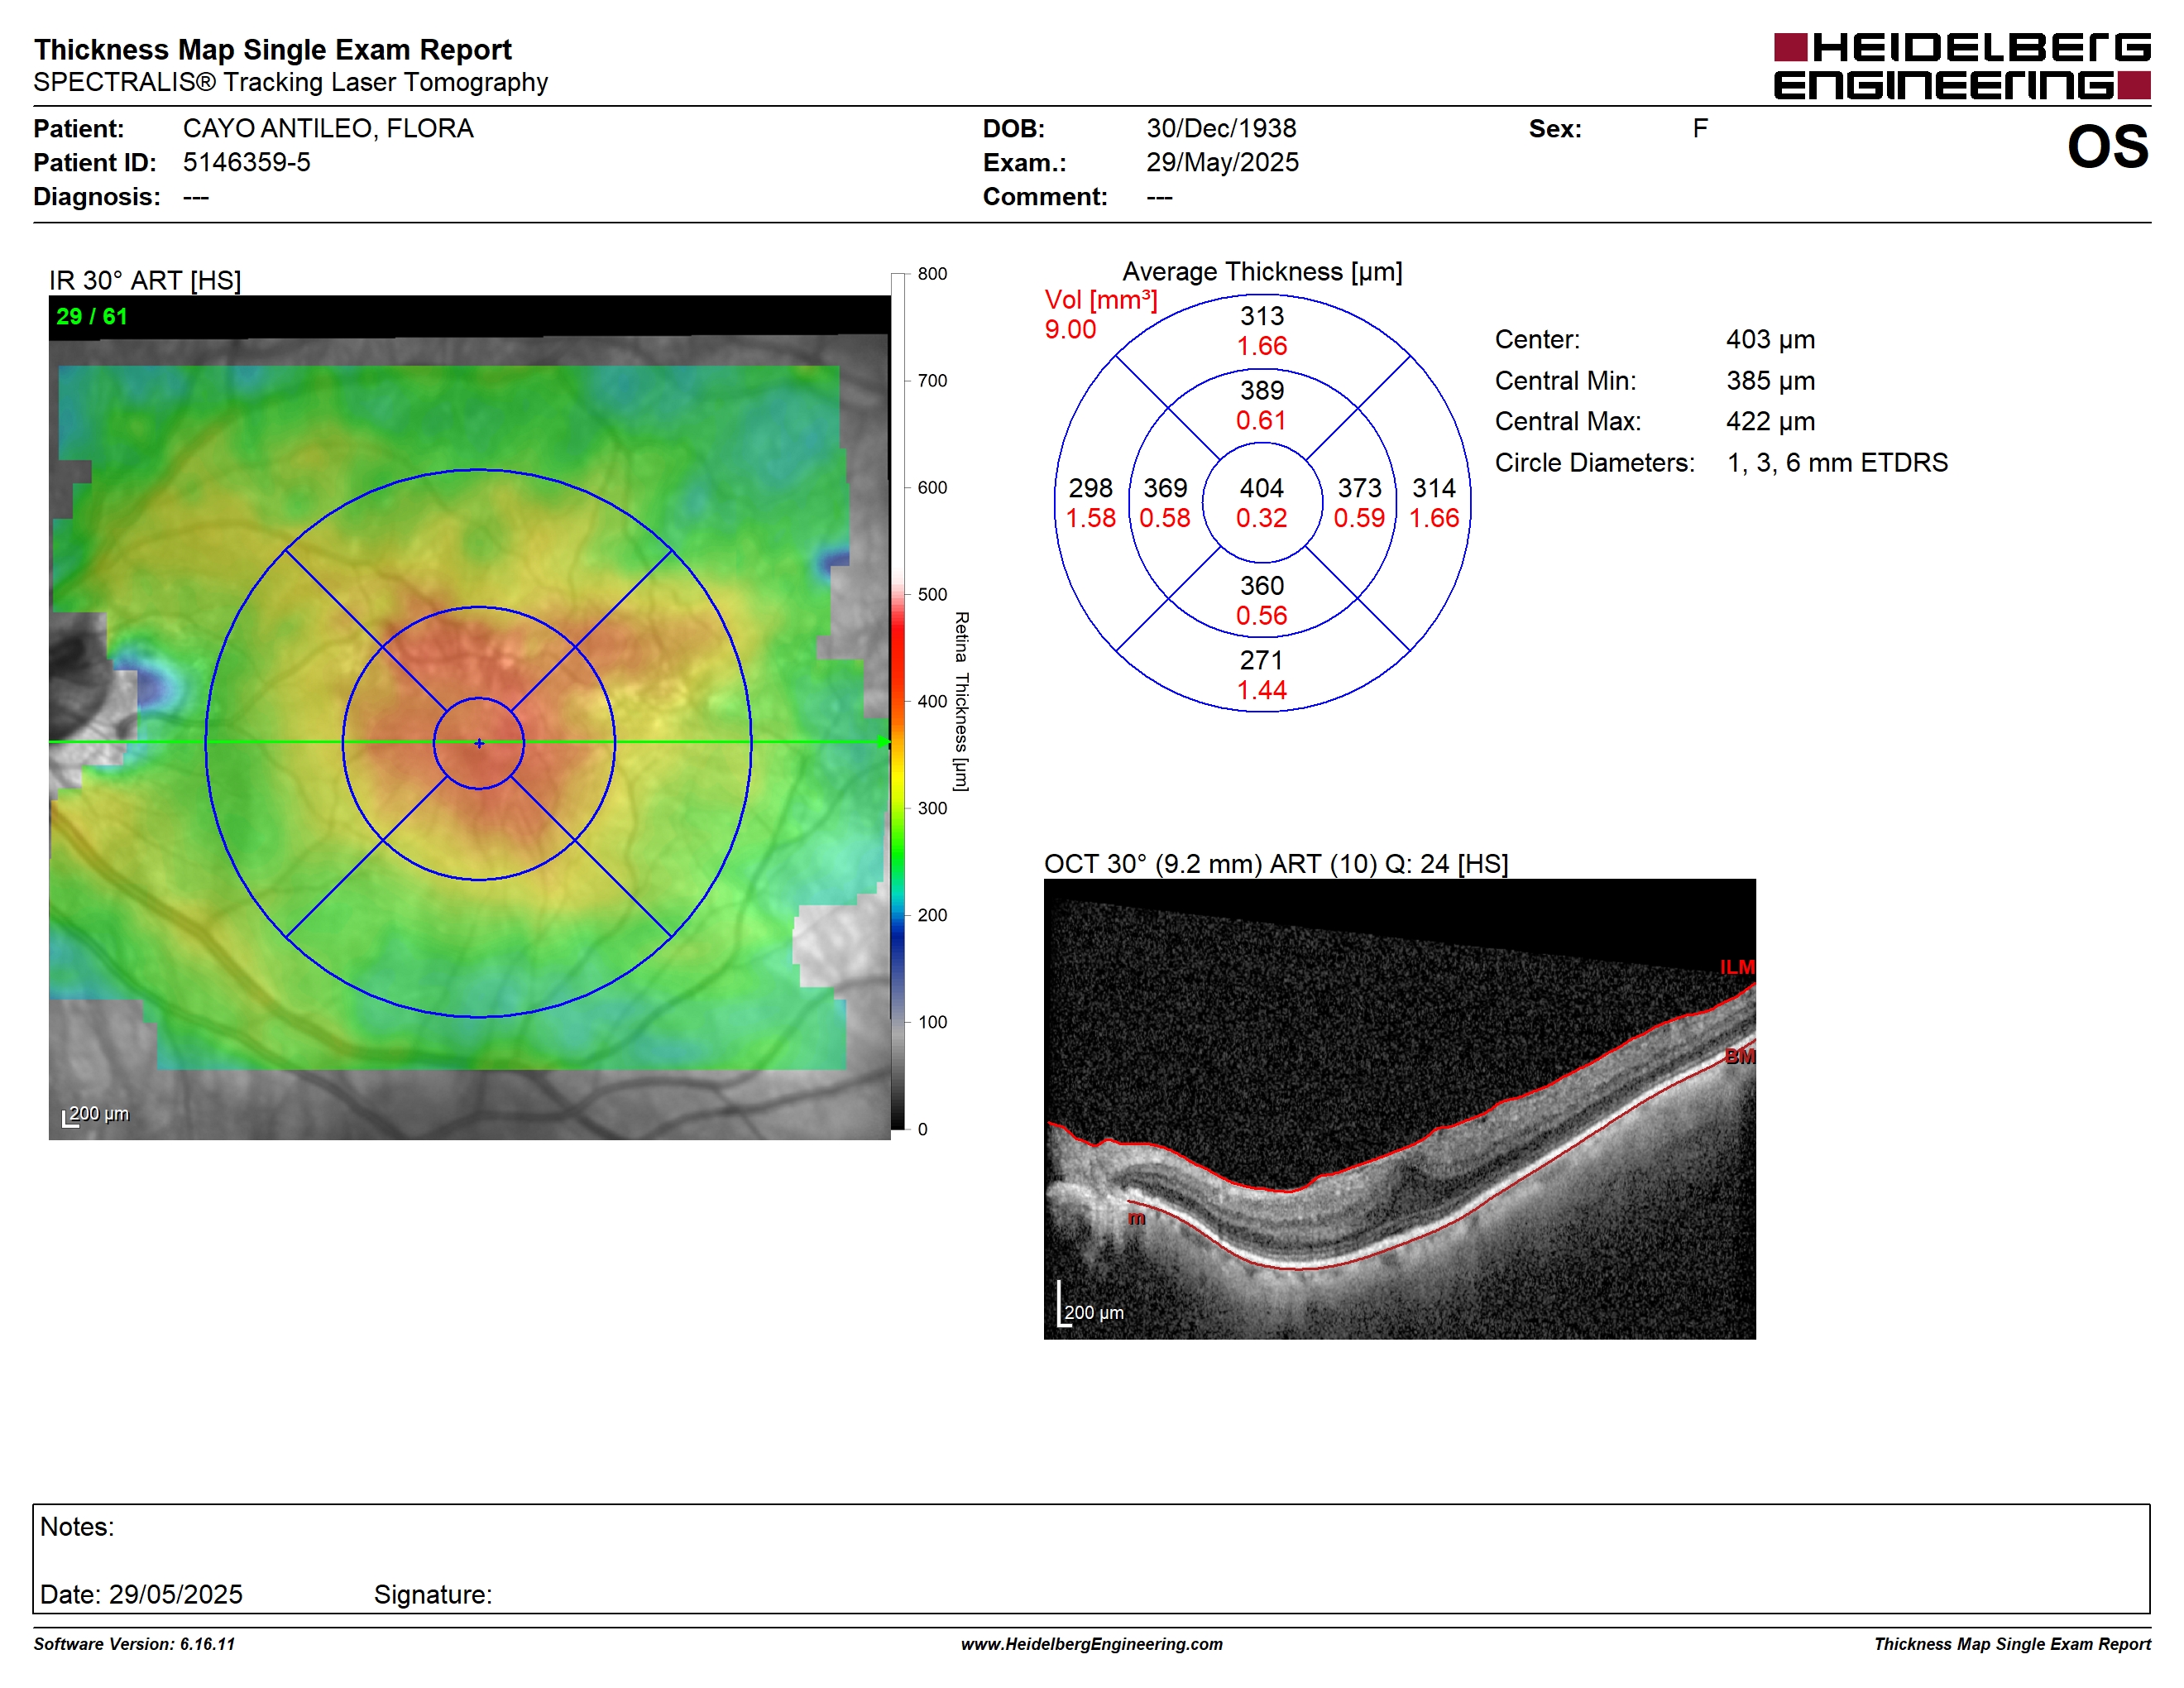Click the Signature field label
Screen dimensions: 2184x1688
pos(433,1594)
